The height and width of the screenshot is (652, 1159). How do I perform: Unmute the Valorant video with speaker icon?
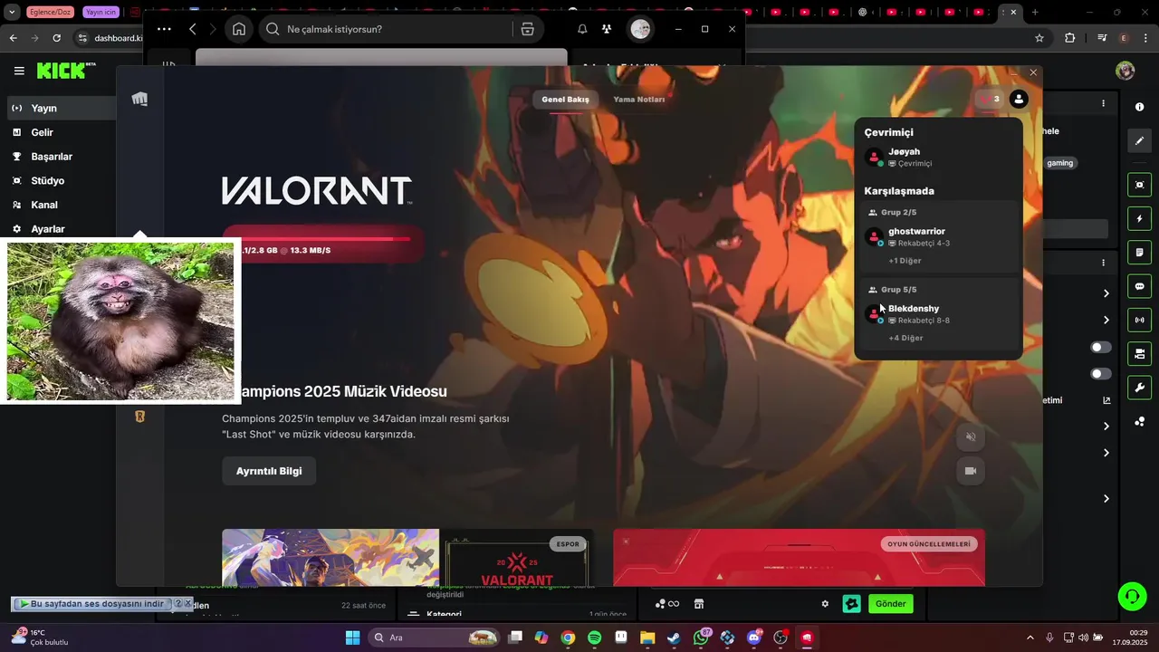click(x=971, y=436)
